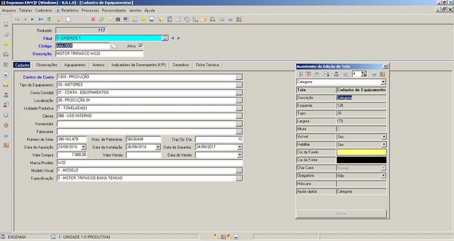The width and height of the screenshot is (454, 241).
Task: Click the blue help icon in main toolbar
Action: tap(230, 19)
